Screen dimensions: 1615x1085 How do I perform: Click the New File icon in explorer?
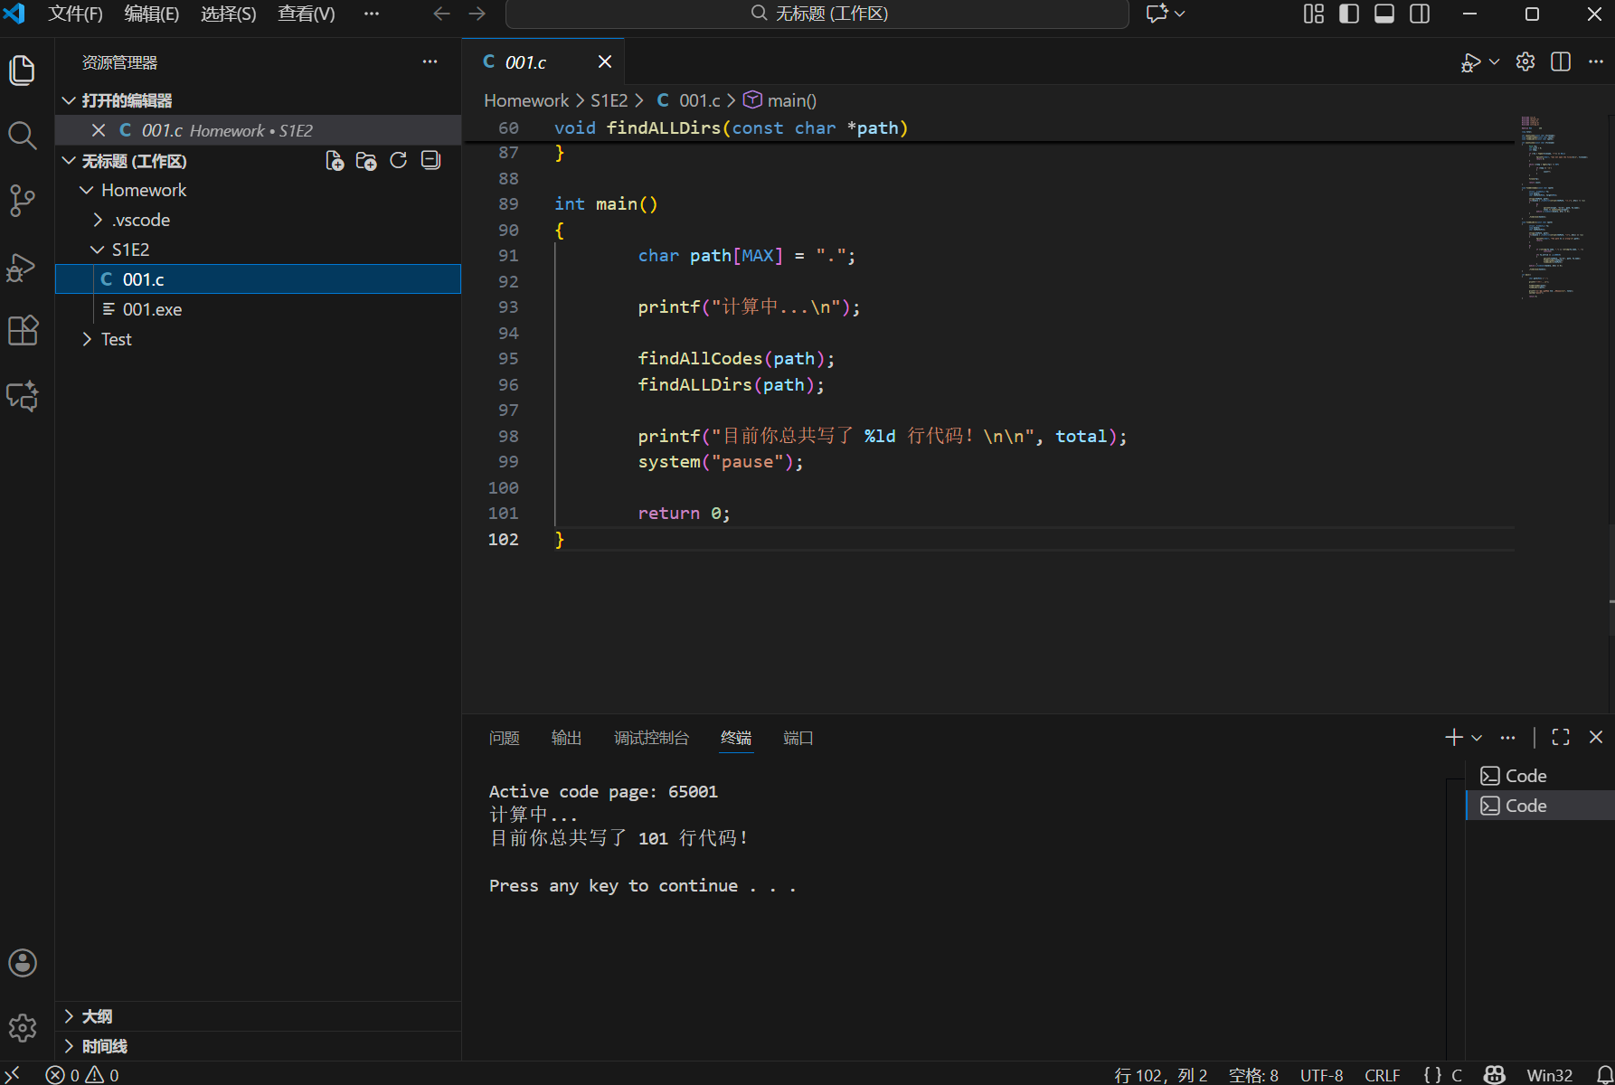coord(335,161)
